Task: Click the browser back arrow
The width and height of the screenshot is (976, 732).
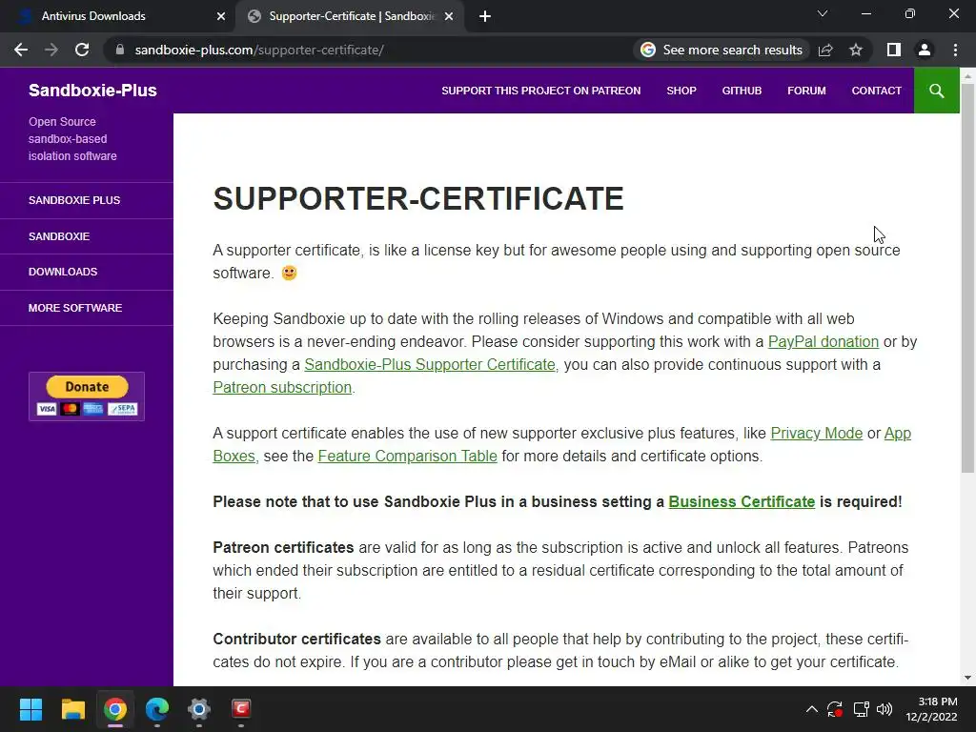Action: click(21, 50)
